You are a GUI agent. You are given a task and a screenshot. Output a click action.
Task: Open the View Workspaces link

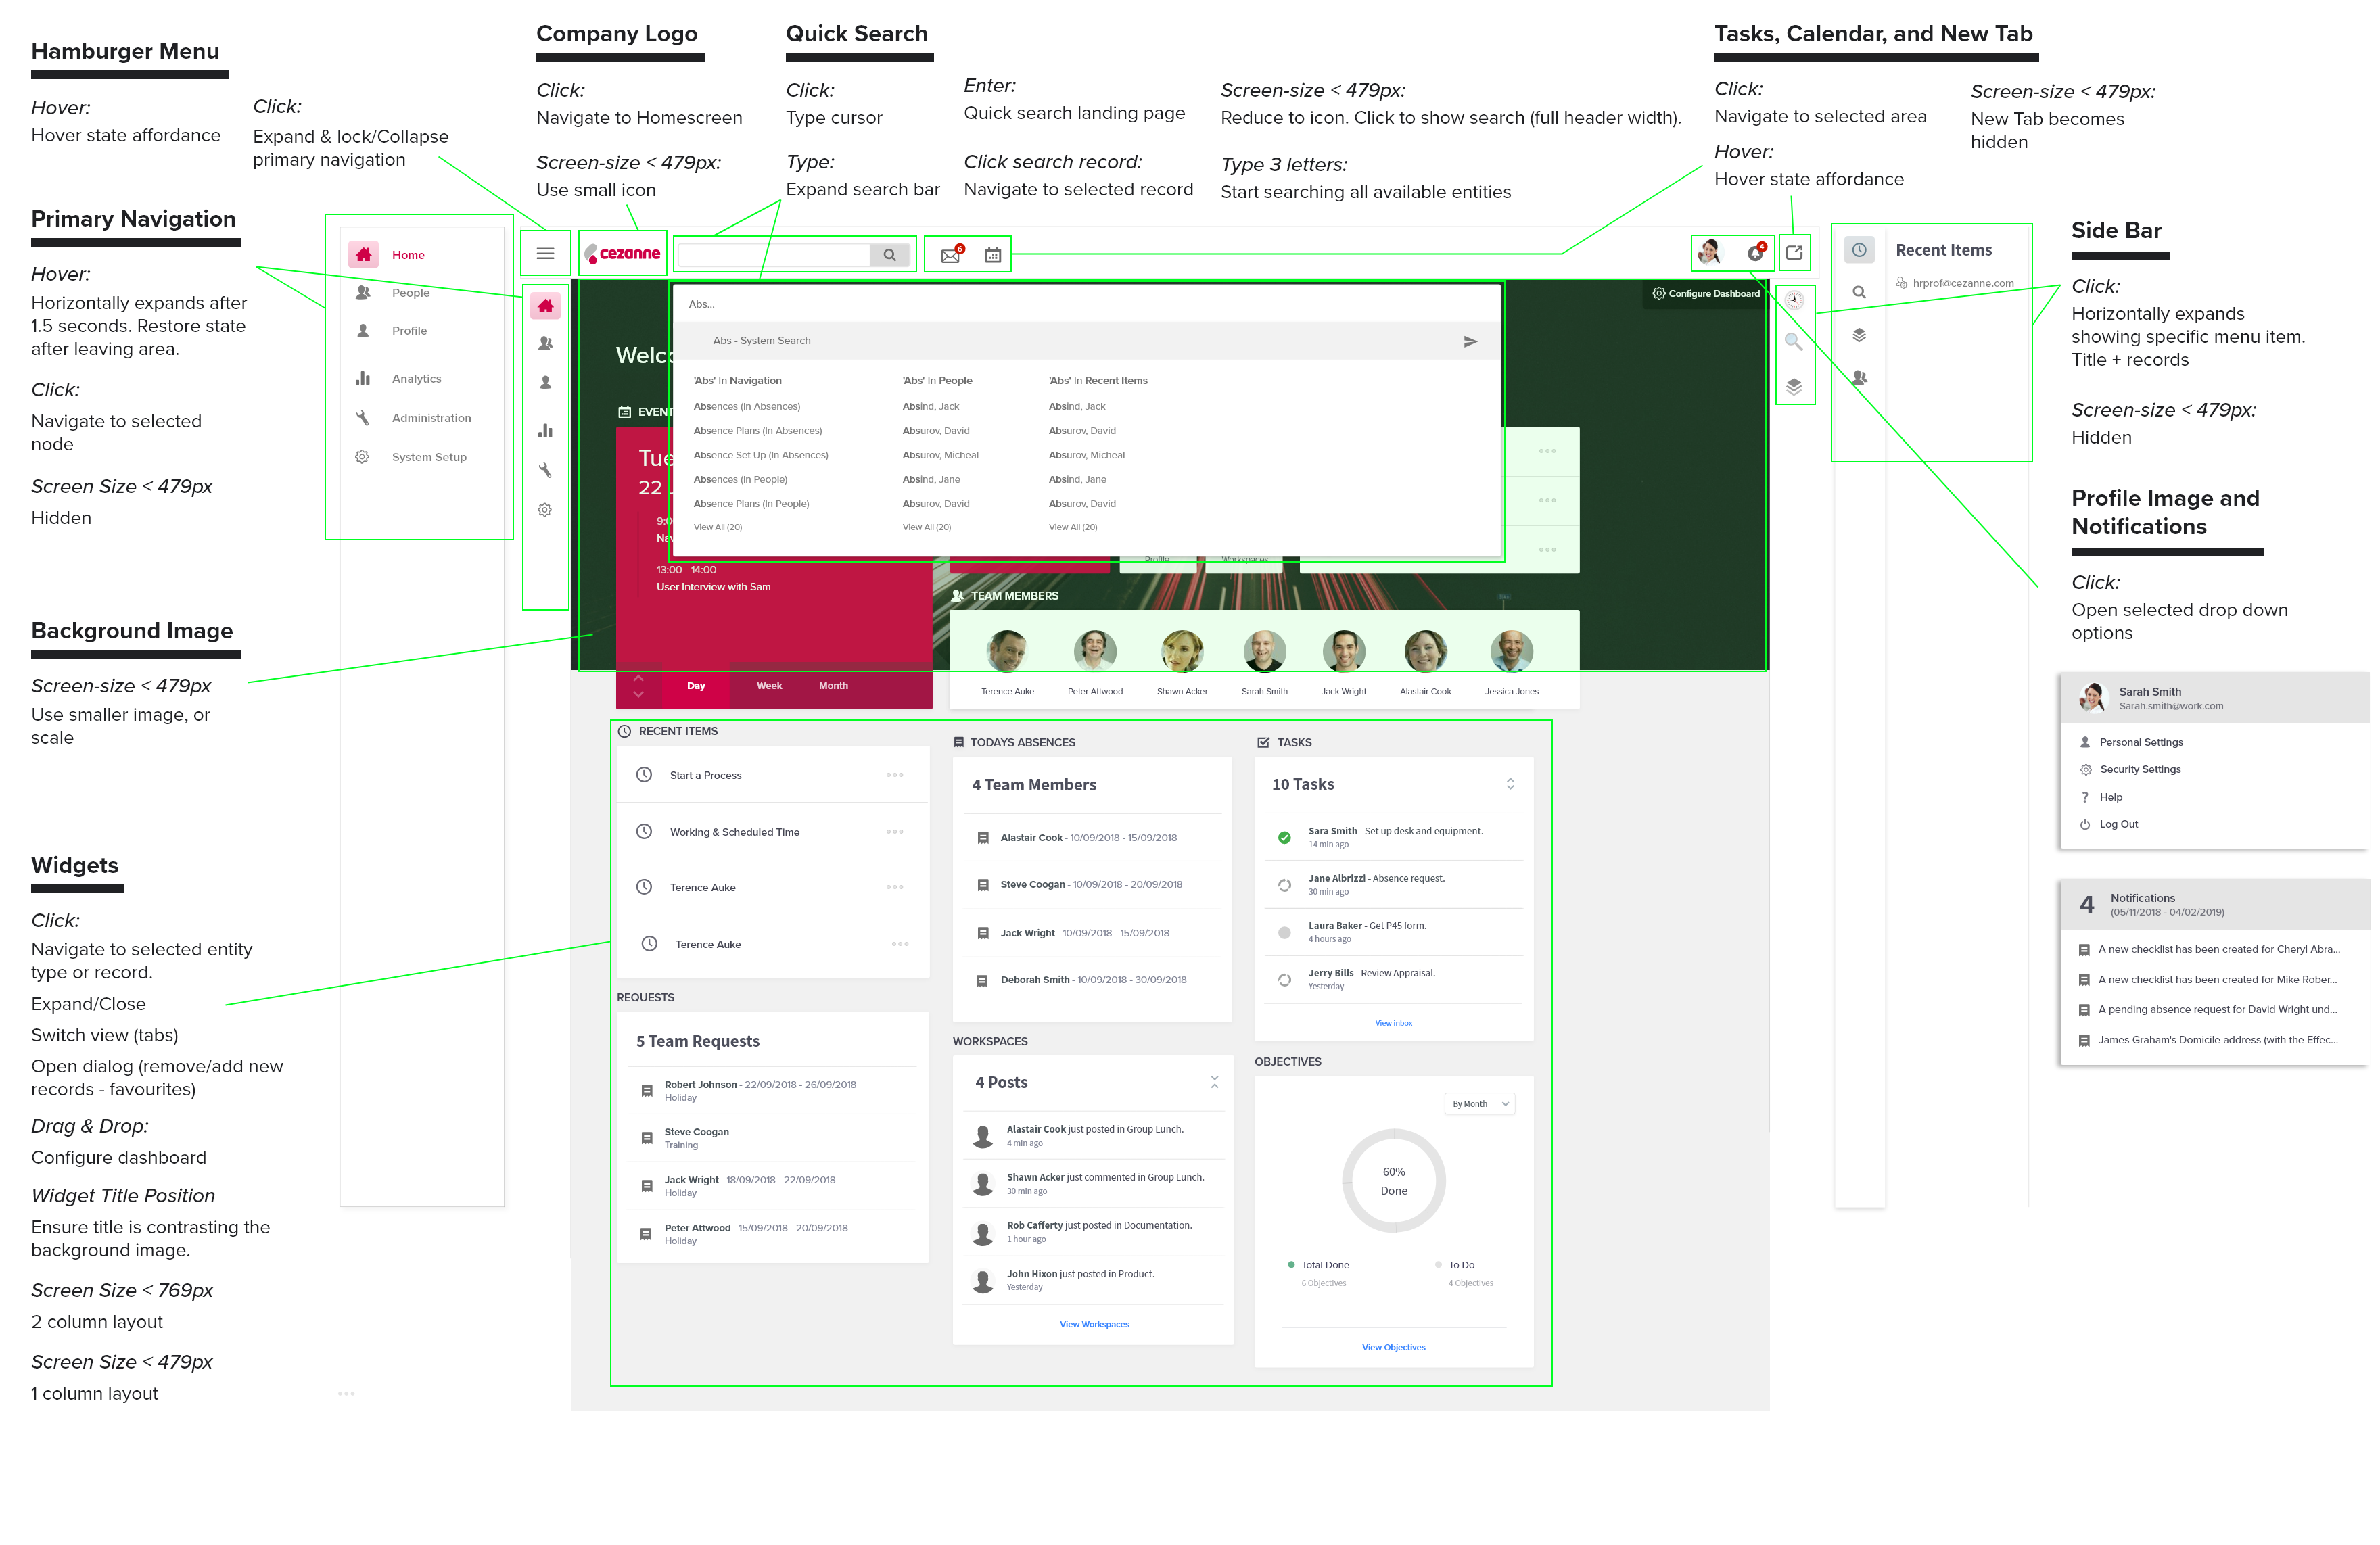point(1094,1324)
